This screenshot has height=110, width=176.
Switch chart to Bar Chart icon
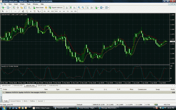(67, 8)
